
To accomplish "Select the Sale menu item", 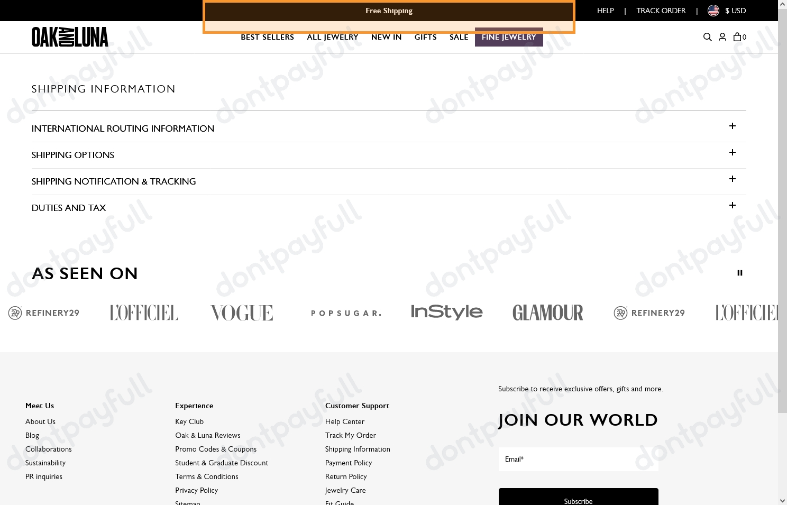I will coord(459,38).
